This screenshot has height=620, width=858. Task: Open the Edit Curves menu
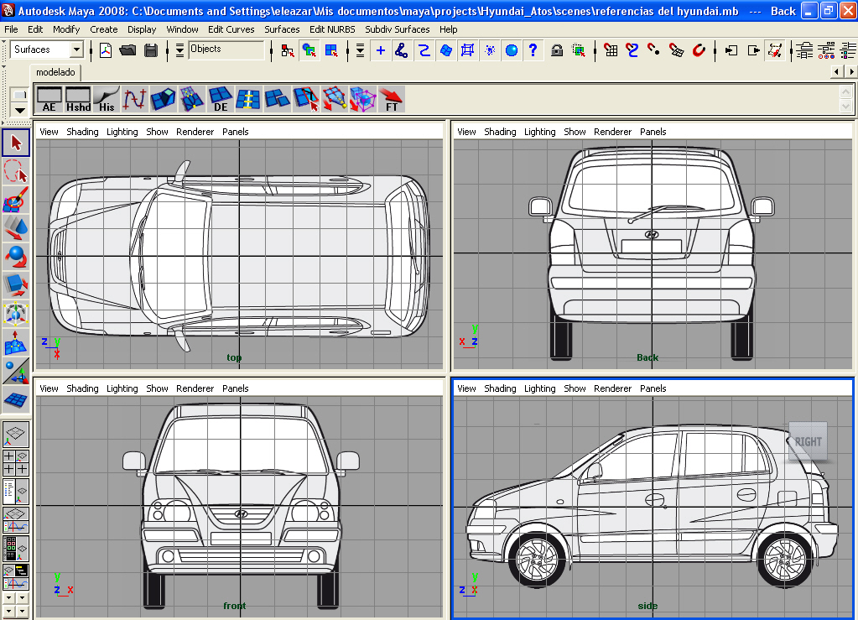231,29
